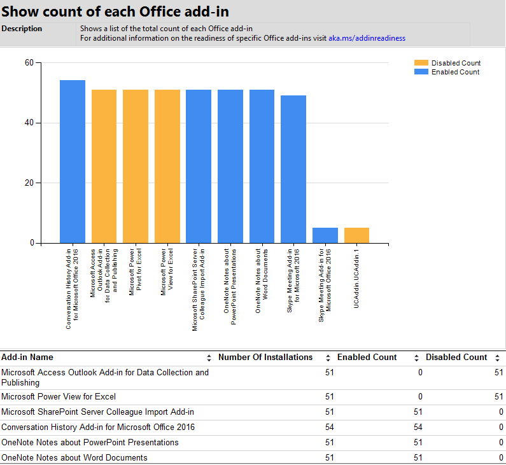Sort by Enabled Count arrows
The image size is (506, 465).
click(x=416, y=357)
